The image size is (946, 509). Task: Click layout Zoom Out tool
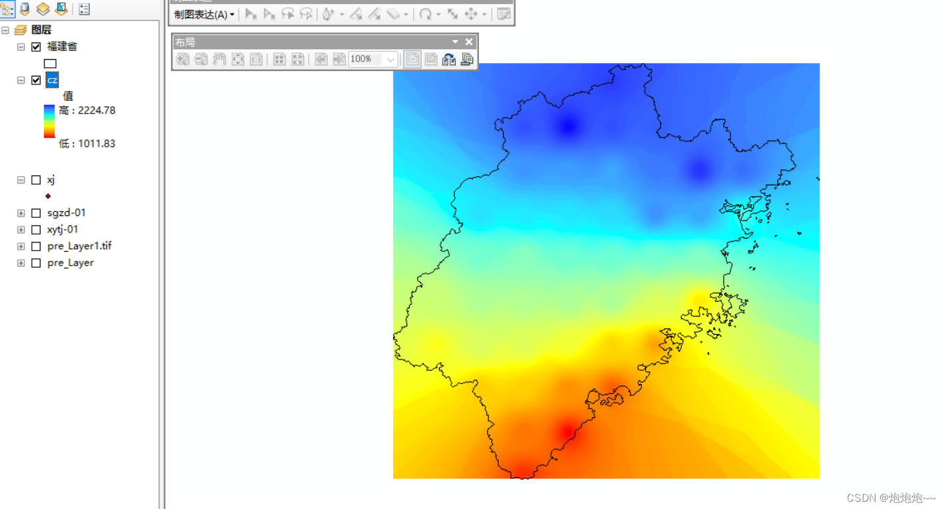tap(201, 59)
